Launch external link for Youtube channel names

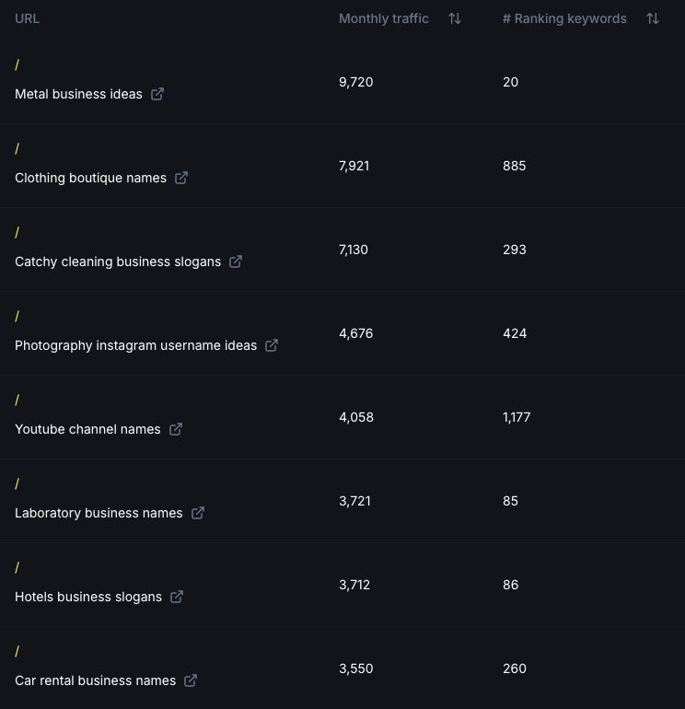tap(176, 429)
